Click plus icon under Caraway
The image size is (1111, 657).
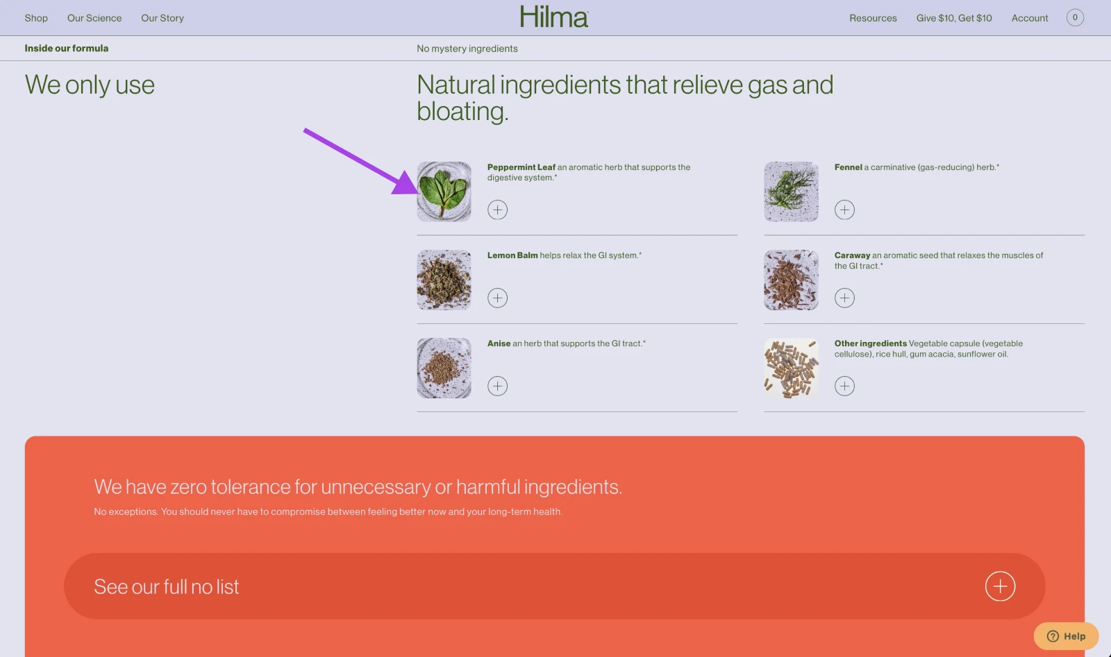click(x=844, y=298)
